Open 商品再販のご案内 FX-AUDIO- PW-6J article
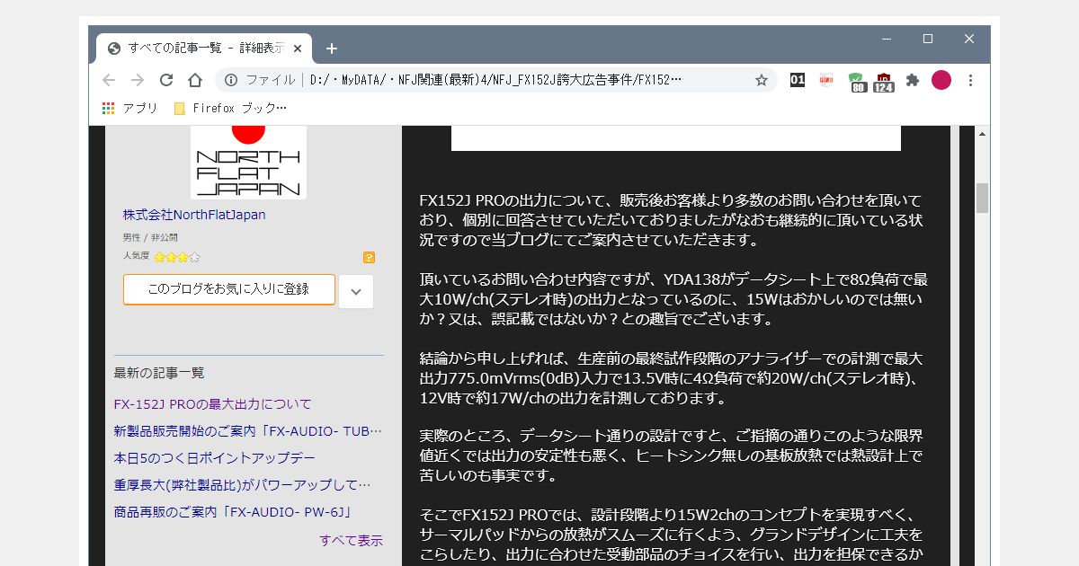This screenshot has width=1079, height=566. point(232,512)
